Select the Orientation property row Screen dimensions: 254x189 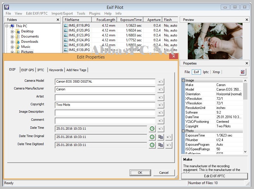(x=214, y=94)
